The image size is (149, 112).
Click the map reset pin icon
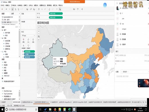39,36
